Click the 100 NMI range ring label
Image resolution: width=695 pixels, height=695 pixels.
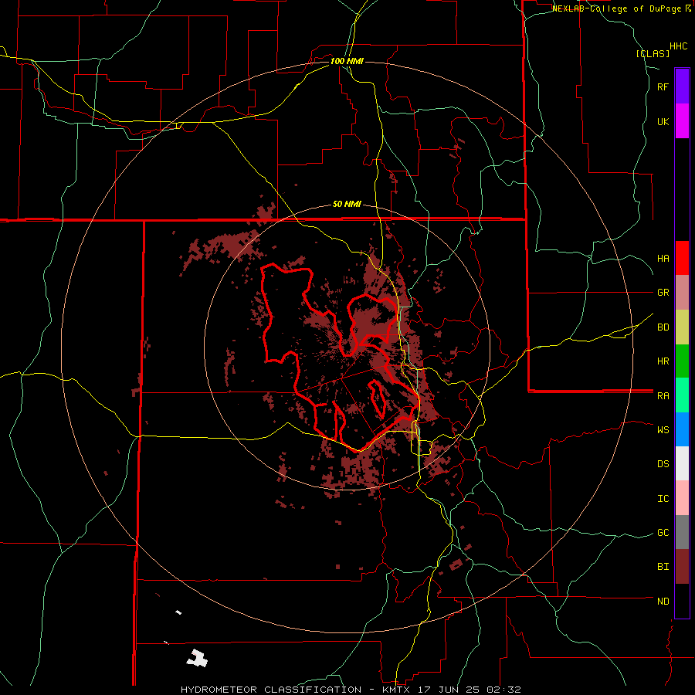pos(347,61)
